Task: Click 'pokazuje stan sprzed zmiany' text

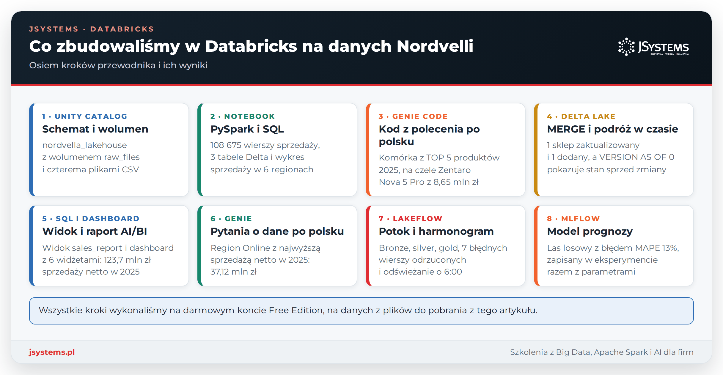Action: tap(606, 169)
